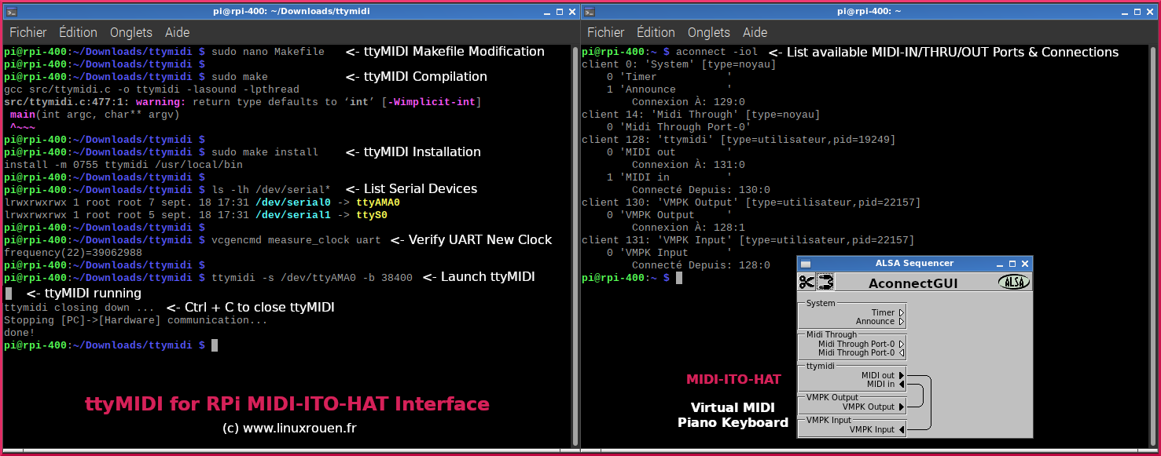Click the 'sudo make install' command line
Viewport: 1161px width, 456px height.
[265, 152]
